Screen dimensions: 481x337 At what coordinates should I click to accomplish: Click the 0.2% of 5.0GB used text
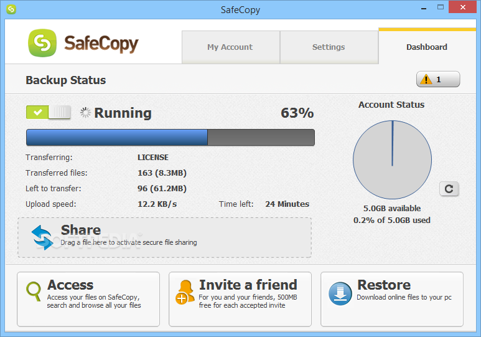click(x=392, y=221)
